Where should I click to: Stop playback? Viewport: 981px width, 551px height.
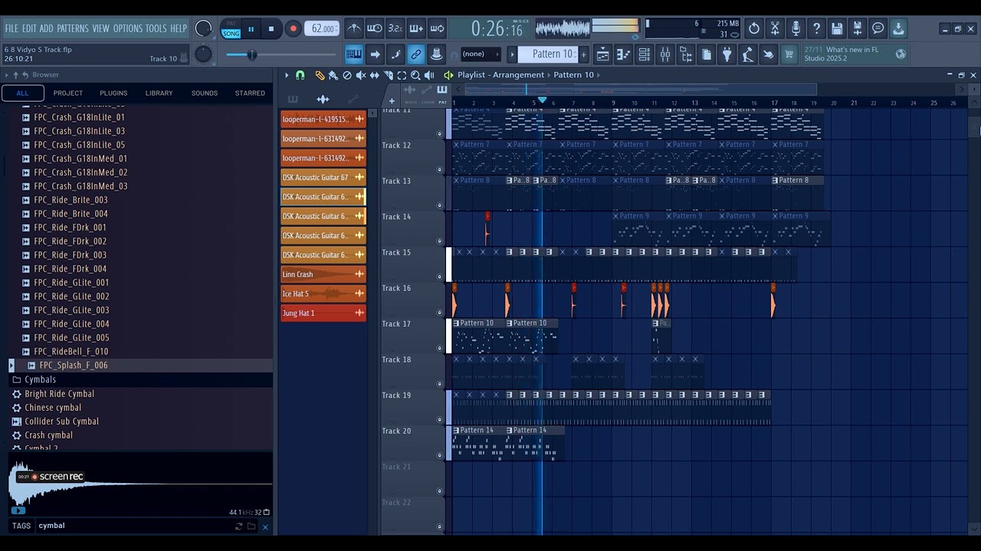(271, 29)
